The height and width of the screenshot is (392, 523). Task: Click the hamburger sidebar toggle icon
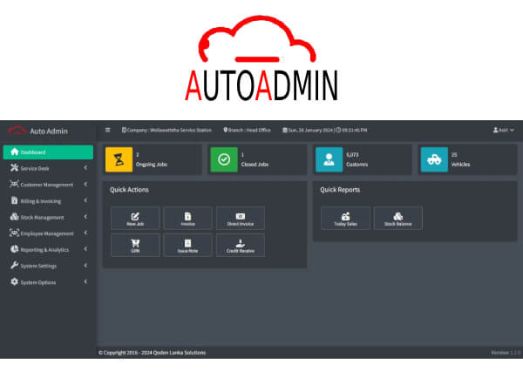click(x=107, y=130)
